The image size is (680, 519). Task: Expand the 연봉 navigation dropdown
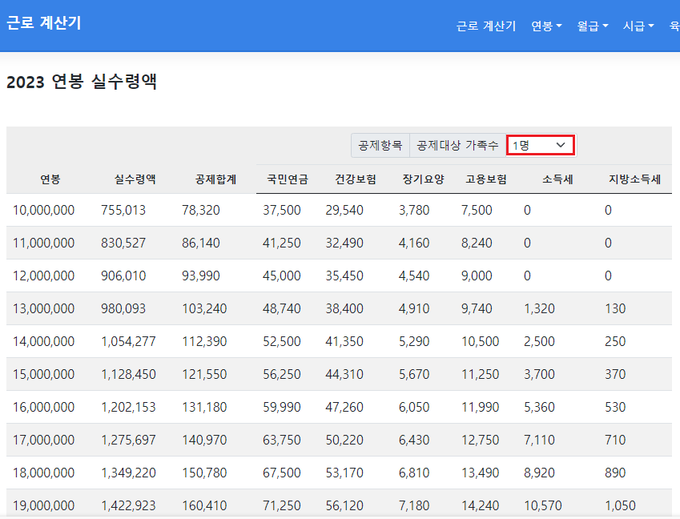[x=545, y=25]
